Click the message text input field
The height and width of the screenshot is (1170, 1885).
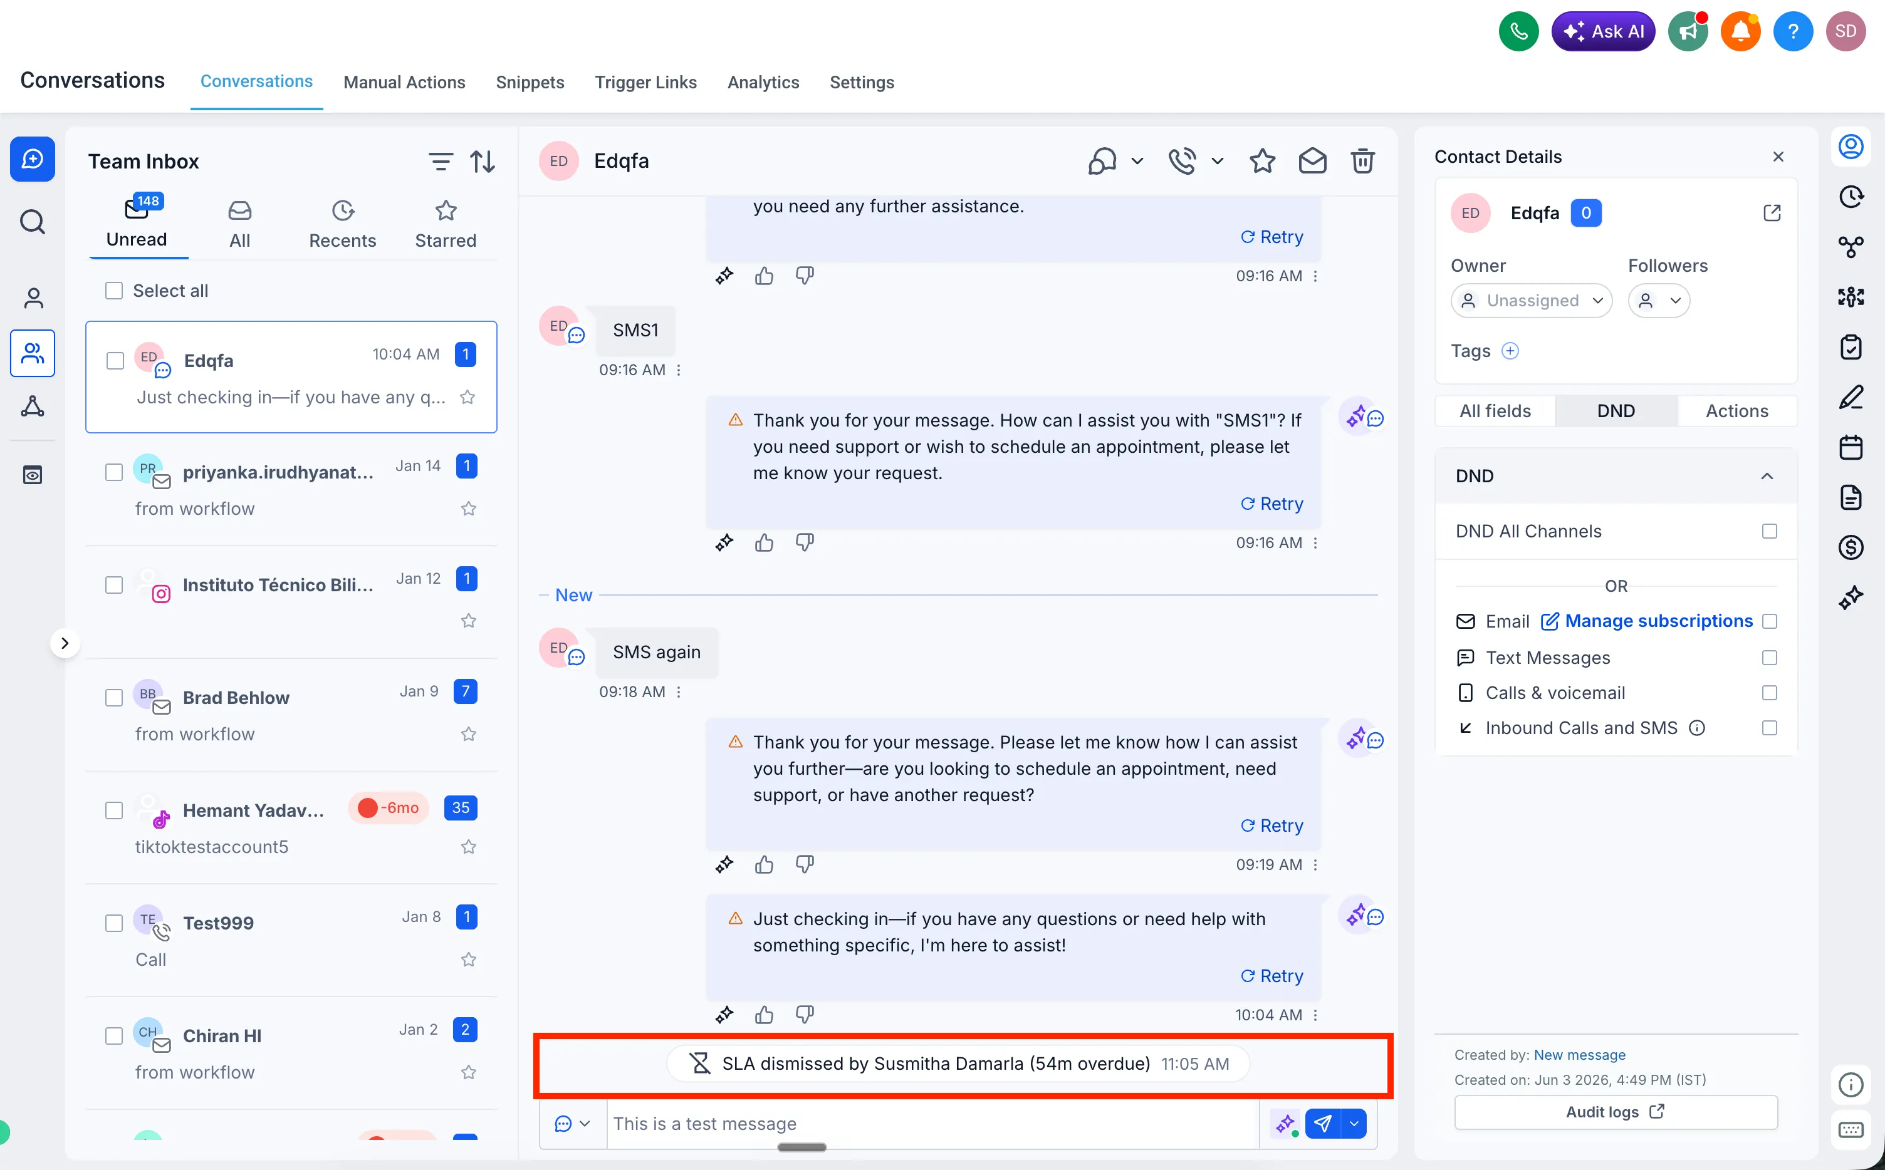pos(933,1124)
